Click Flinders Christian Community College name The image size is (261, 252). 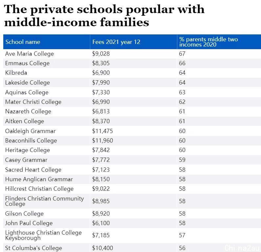click(44, 201)
